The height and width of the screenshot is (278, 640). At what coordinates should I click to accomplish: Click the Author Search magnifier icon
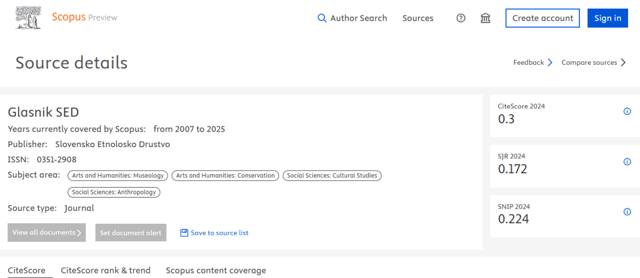(322, 18)
